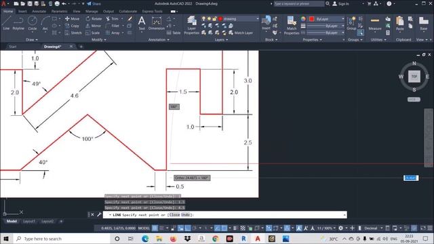
Task: Toggle lineweight display in status bar
Action: 235,228
